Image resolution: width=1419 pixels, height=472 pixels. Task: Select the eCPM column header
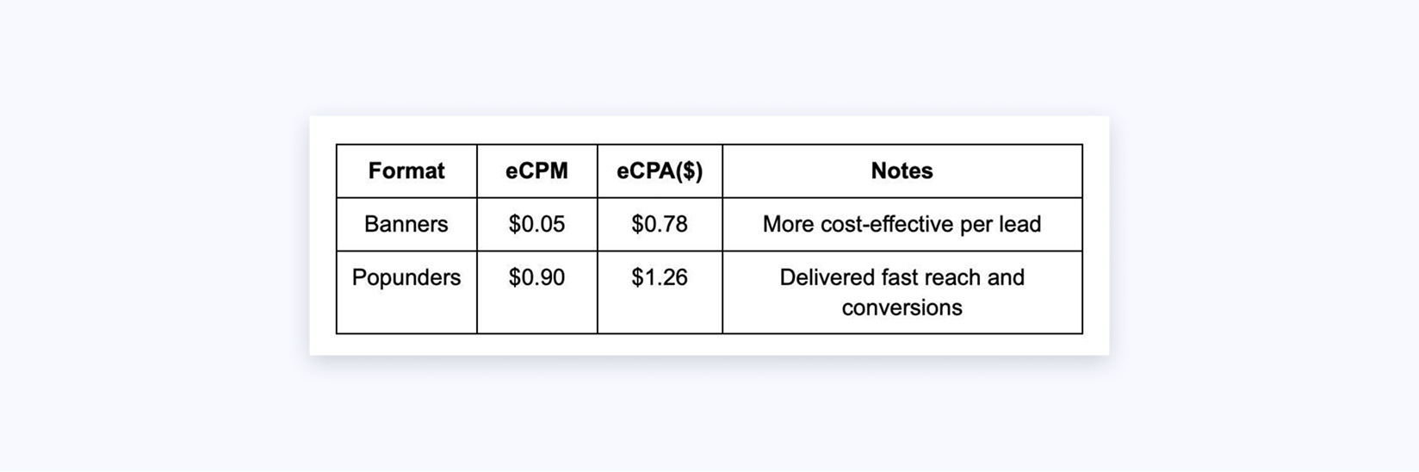(536, 171)
